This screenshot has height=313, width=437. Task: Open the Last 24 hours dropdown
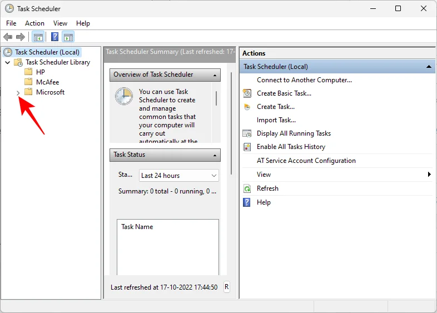pyautogui.click(x=178, y=176)
